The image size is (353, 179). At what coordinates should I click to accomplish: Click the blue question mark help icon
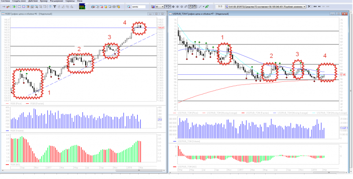[x=50, y=7]
